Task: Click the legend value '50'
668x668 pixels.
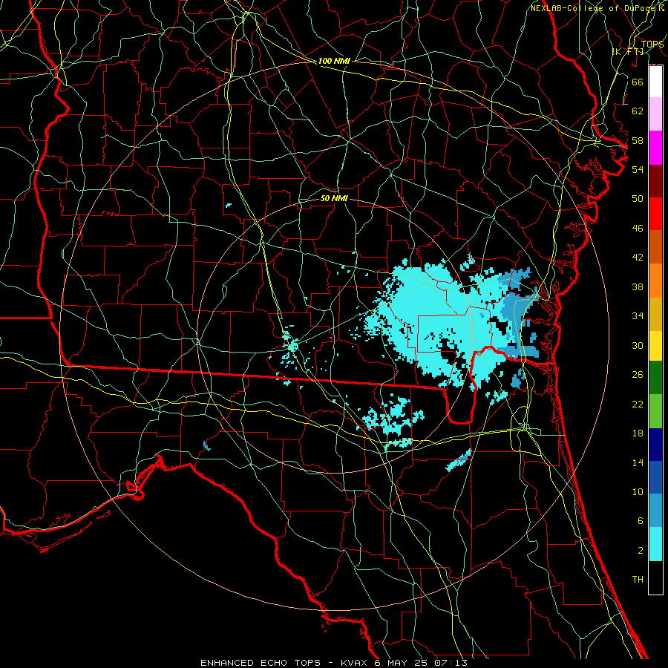Action: pos(638,199)
